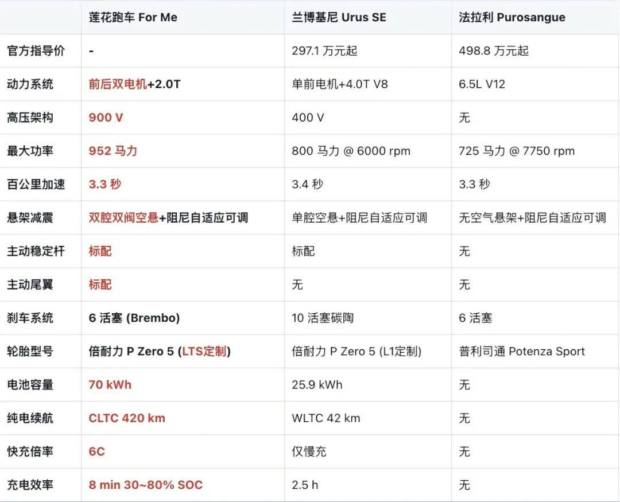The image size is (620, 502).
Task: Click the 6.5L V12 cell
Action: [x=482, y=84]
